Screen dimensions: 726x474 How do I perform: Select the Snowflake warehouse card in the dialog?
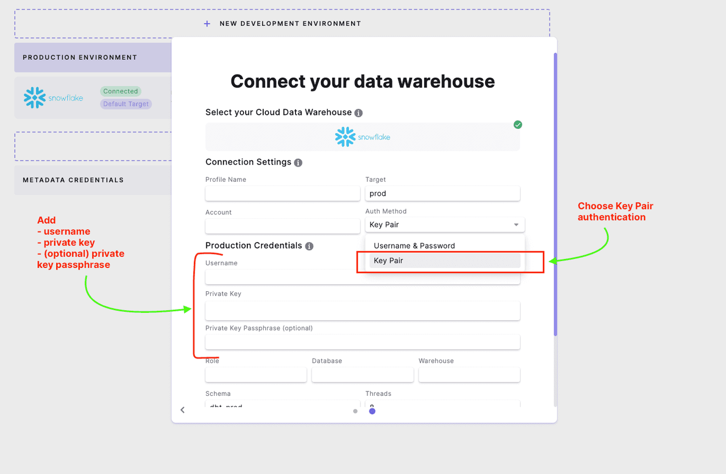(362, 137)
